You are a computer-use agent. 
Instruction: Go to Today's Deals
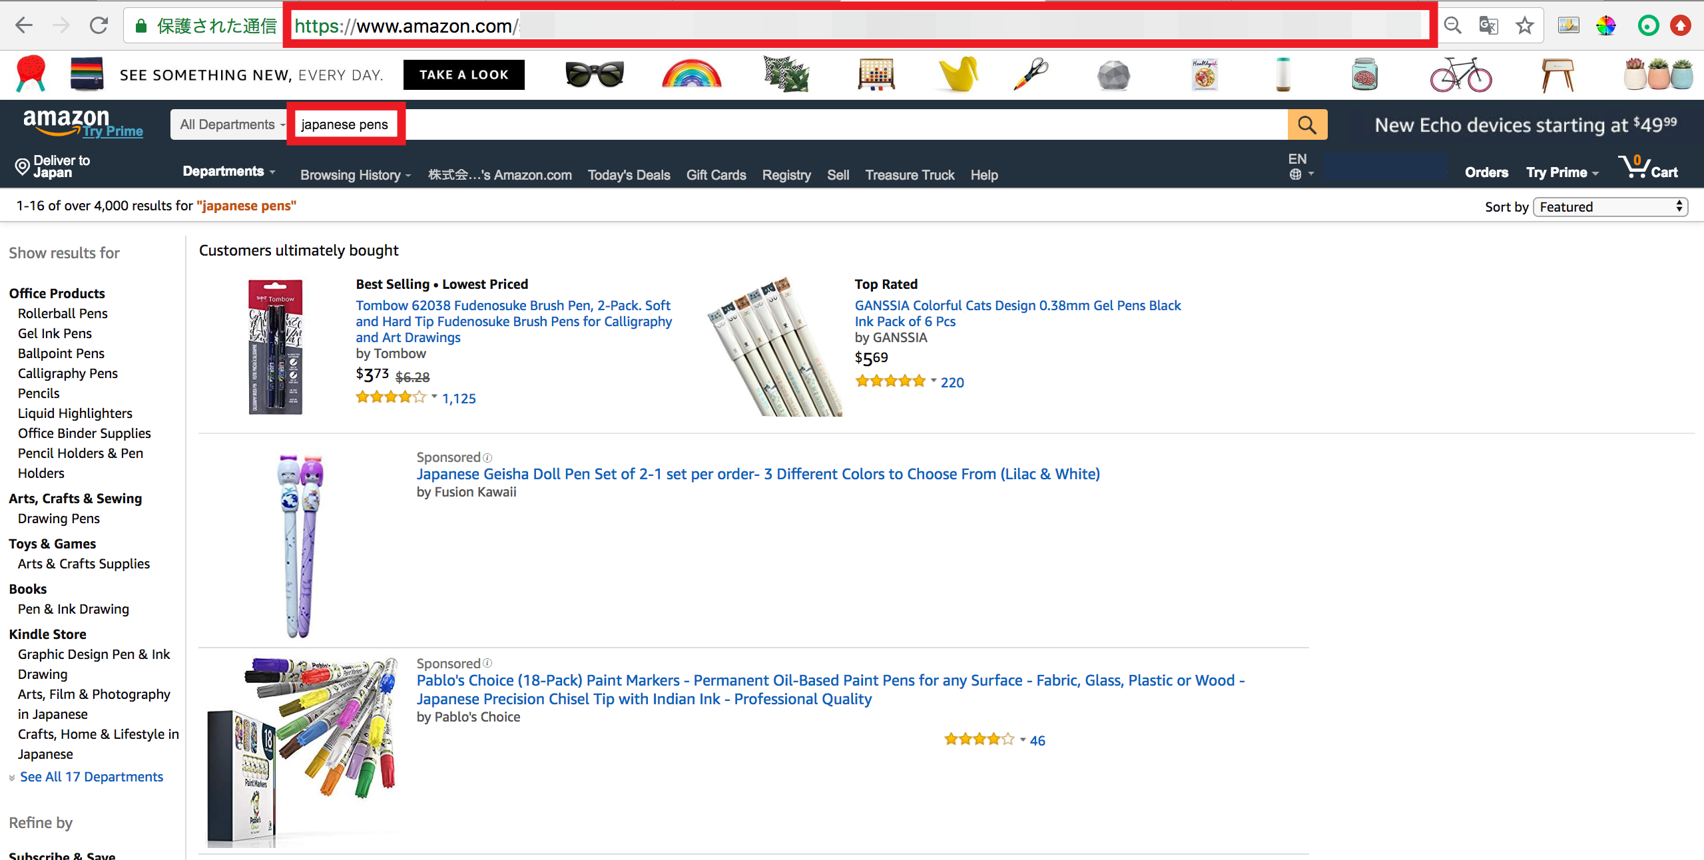click(x=629, y=175)
